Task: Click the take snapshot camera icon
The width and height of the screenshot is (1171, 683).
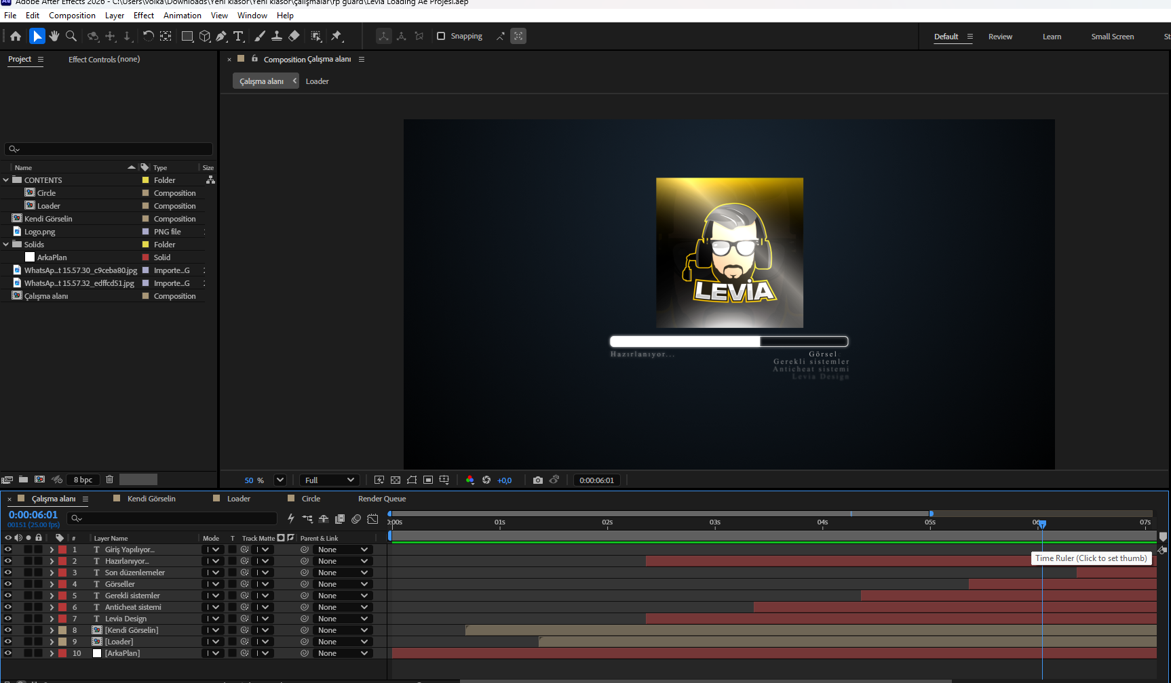Action: click(x=538, y=480)
